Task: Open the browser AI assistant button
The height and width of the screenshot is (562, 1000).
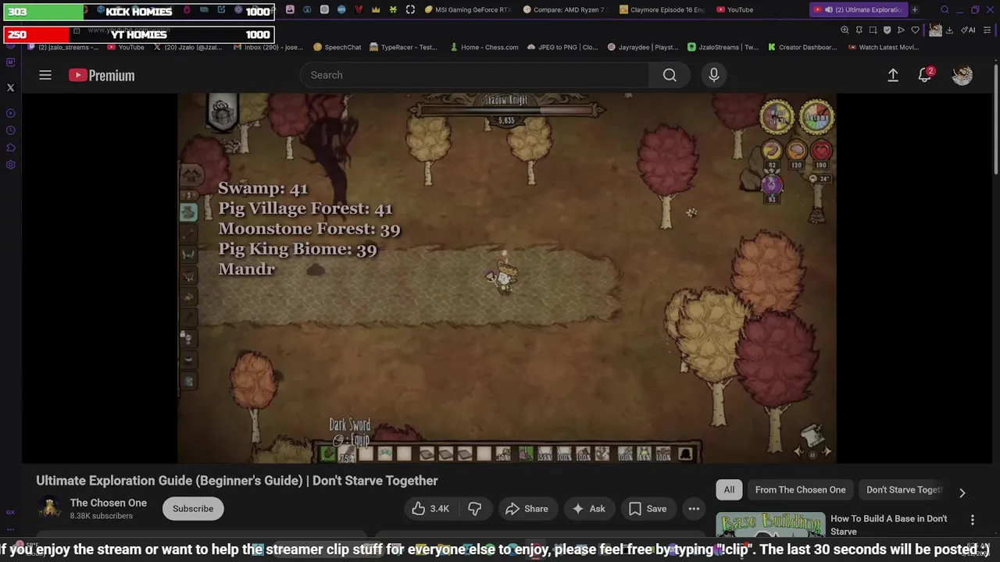Action: point(968,30)
